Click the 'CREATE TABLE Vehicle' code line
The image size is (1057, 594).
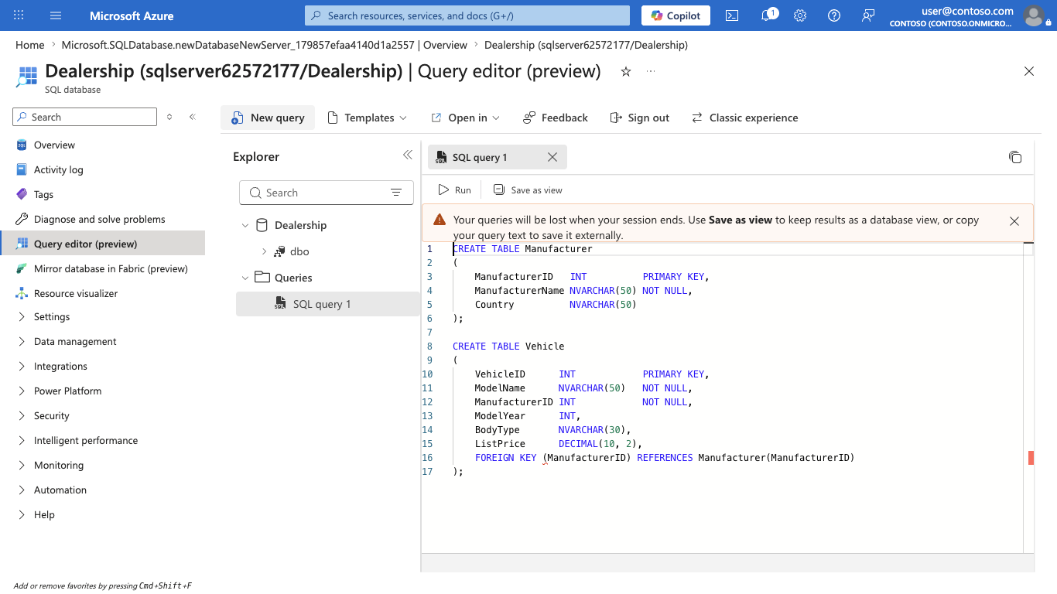(508, 346)
